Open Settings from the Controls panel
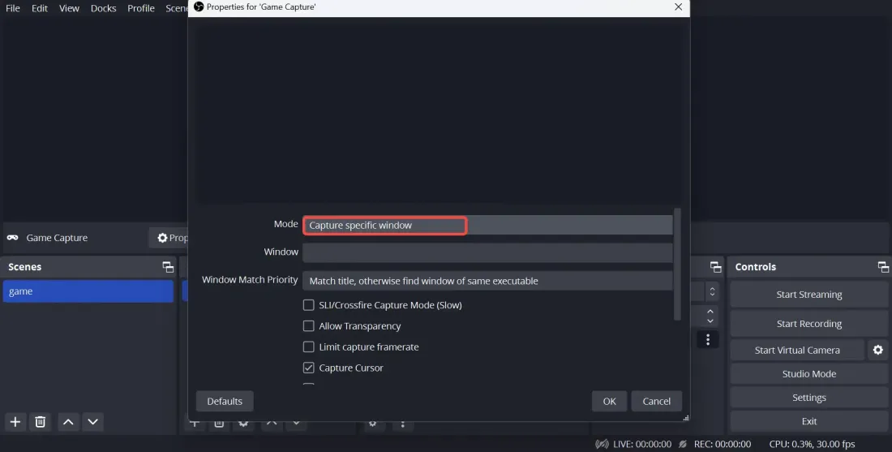 809,398
